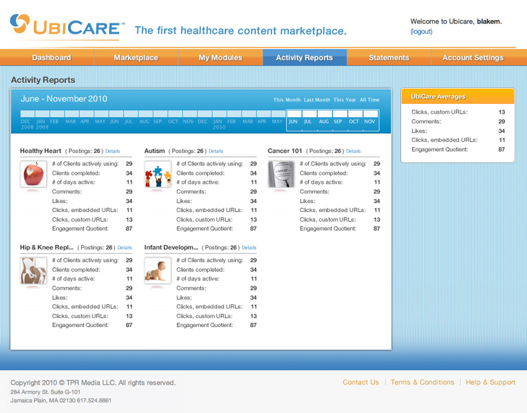Viewport: 527px width, 413px height.
Task: Open Details for Cancer 101
Action: pyautogui.click(x=353, y=151)
